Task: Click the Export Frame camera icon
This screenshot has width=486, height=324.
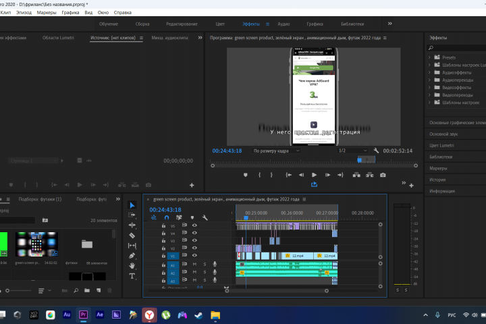Action: click(383, 175)
